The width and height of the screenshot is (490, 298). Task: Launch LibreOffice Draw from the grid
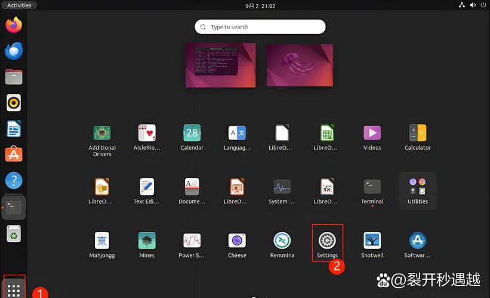[x=102, y=191]
